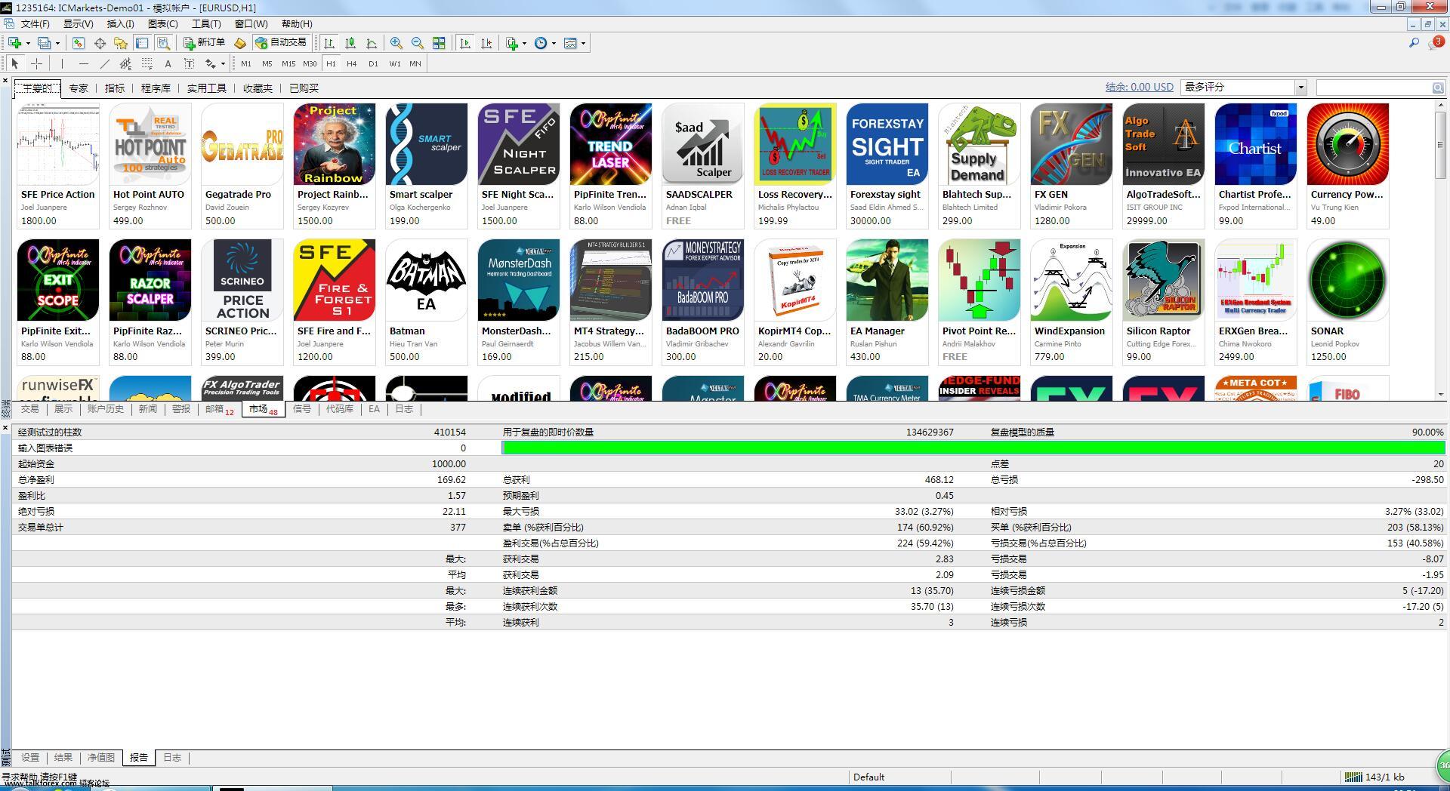Zoom in on the chart
This screenshot has height=791, width=1450.
[396, 43]
